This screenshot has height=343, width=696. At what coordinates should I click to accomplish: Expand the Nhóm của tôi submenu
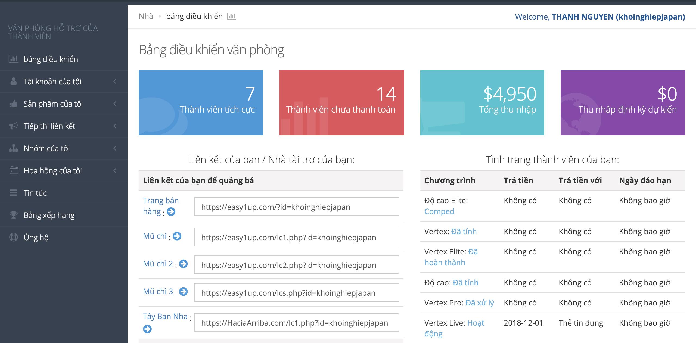point(115,148)
